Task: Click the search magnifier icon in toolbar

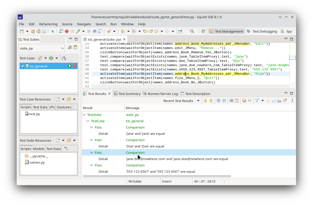Action: pos(192,31)
